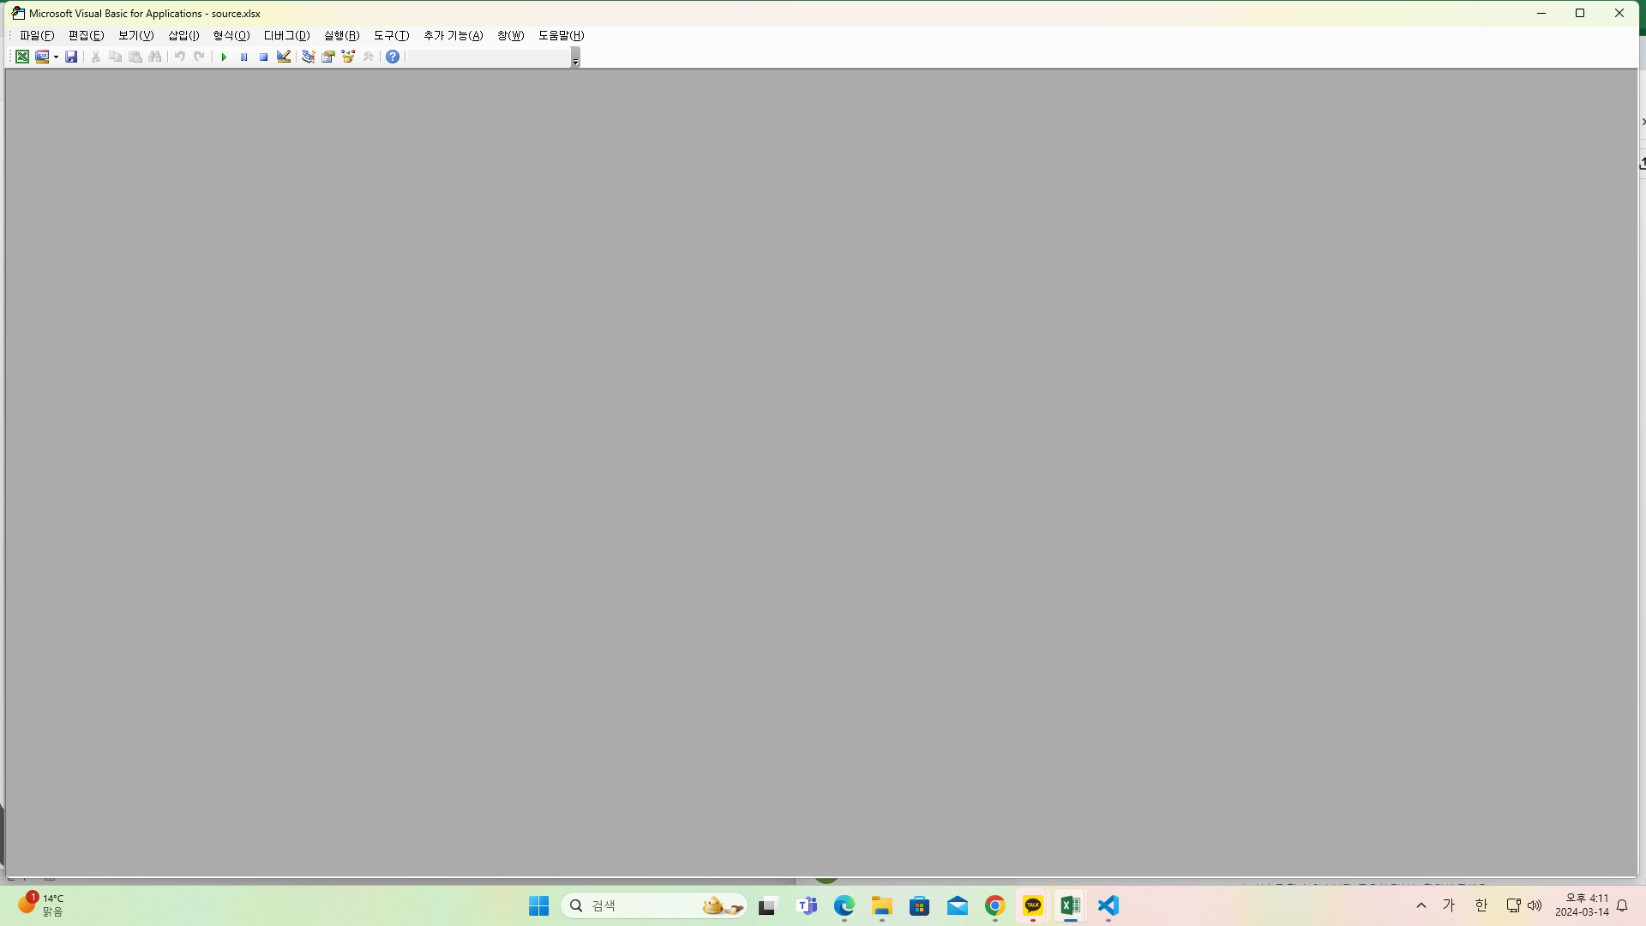
Task: Click the Reset stop icon
Action: pos(263,57)
